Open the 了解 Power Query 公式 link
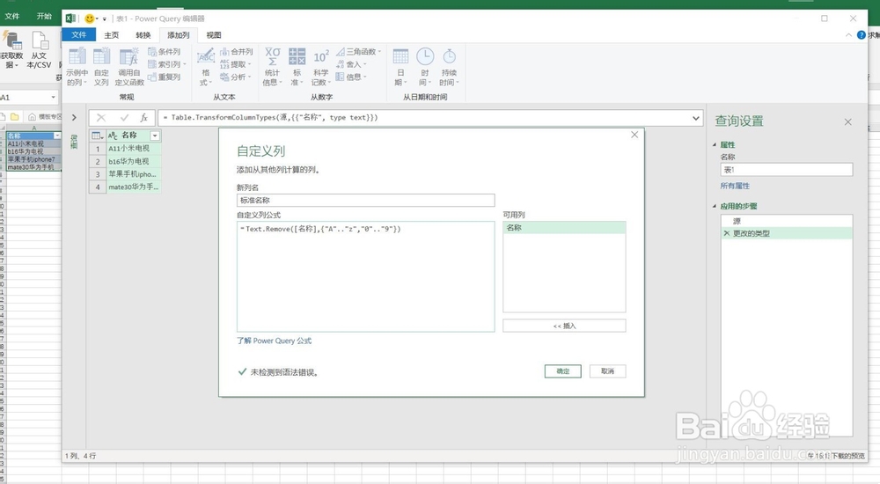Viewport: 880px width, 484px height. point(274,341)
